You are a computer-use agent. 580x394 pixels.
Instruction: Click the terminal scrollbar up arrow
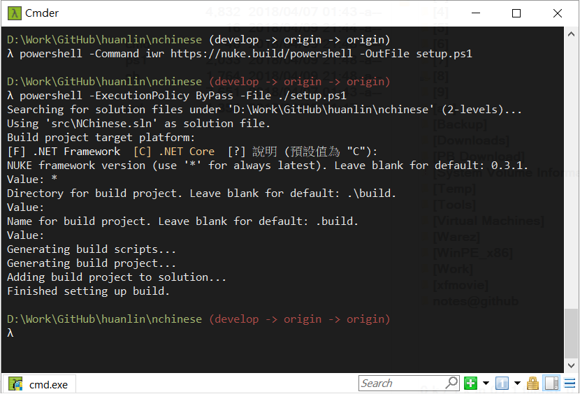click(x=571, y=34)
